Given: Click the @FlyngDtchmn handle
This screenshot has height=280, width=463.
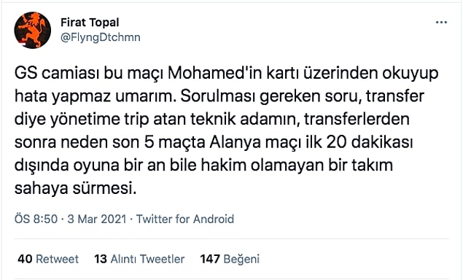Looking at the screenshot, I should (101, 37).
